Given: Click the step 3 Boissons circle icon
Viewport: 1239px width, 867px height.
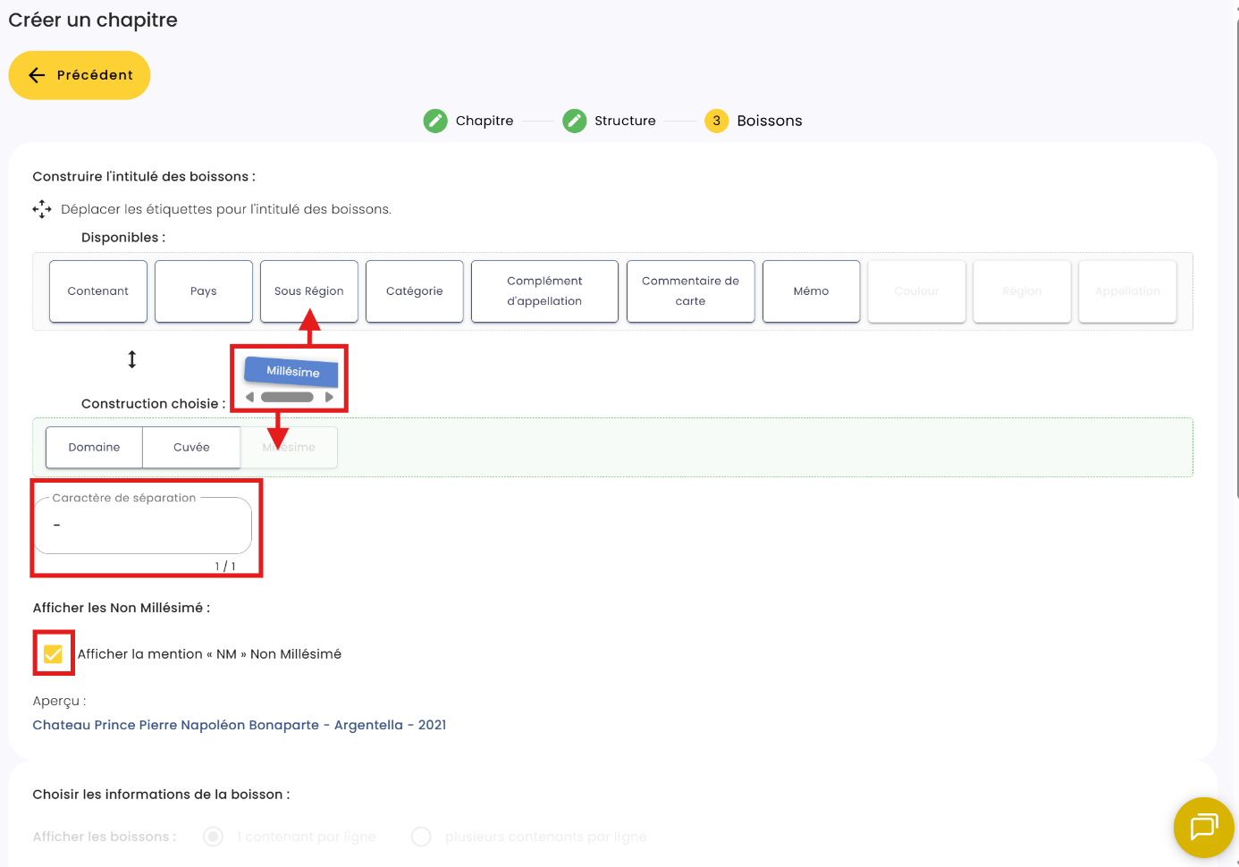Looking at the screenshot, I should tap(716, 121).
